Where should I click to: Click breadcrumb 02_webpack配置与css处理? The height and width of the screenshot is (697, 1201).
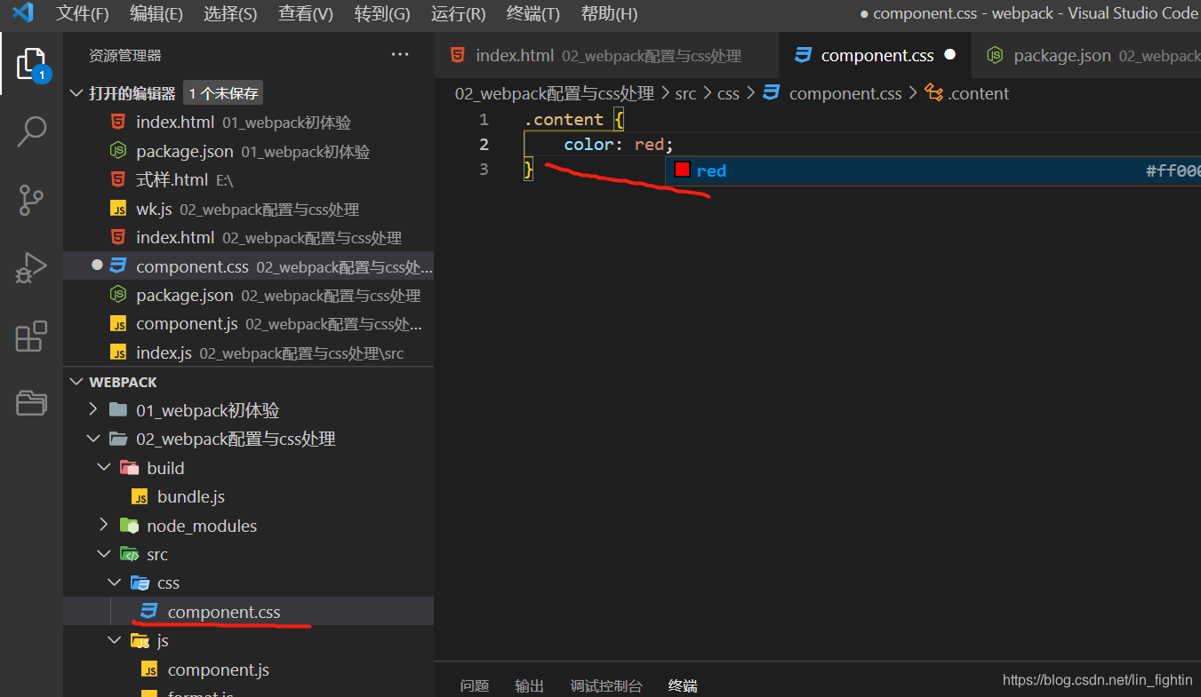click(x=555, y=94)
